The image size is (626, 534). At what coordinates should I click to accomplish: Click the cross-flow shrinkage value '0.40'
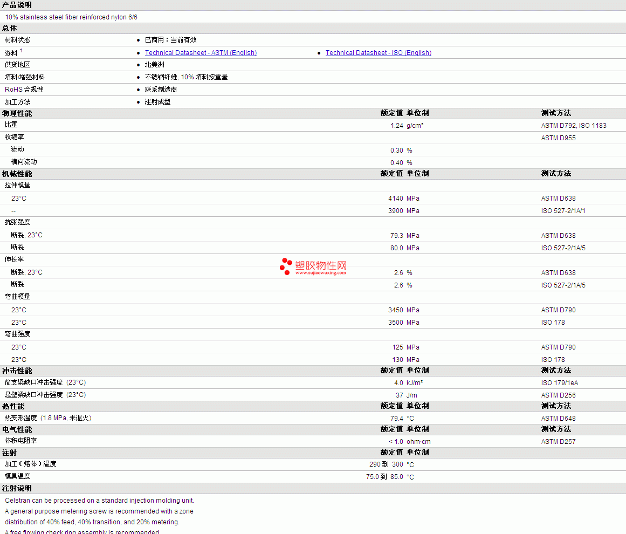tap(397, 162)
